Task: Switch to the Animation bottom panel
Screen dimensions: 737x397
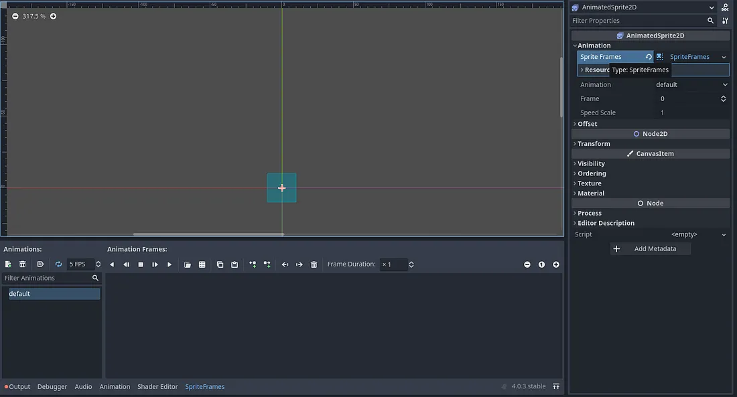Action: click(115, 387)
